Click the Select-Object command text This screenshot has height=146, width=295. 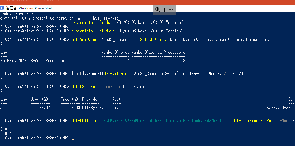tap(154, 39)
